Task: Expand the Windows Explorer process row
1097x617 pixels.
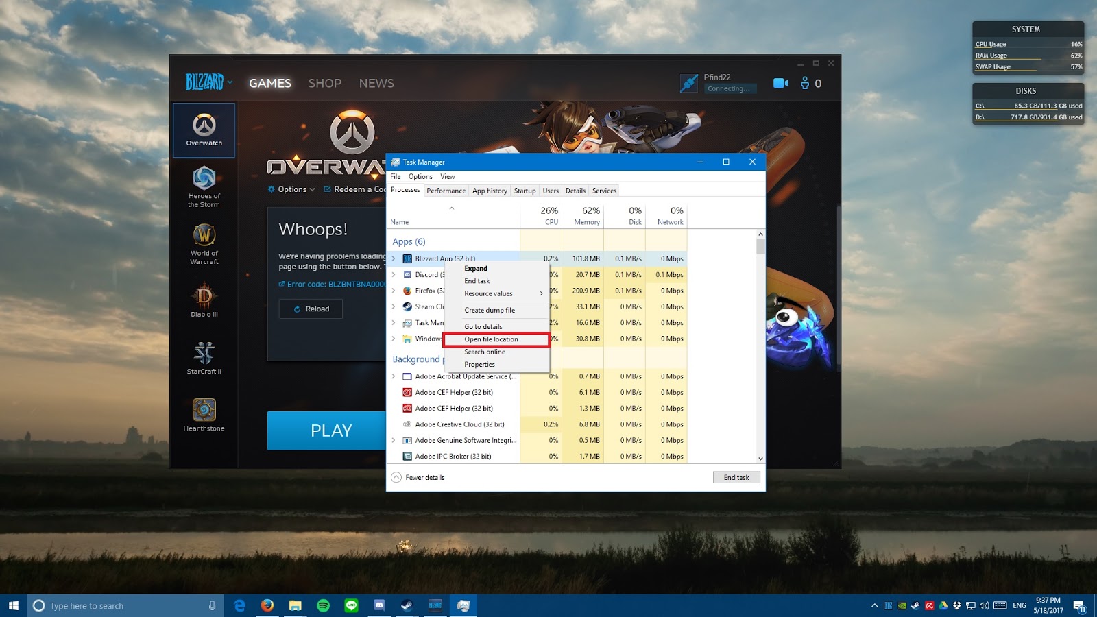Action: click(394, 339)
